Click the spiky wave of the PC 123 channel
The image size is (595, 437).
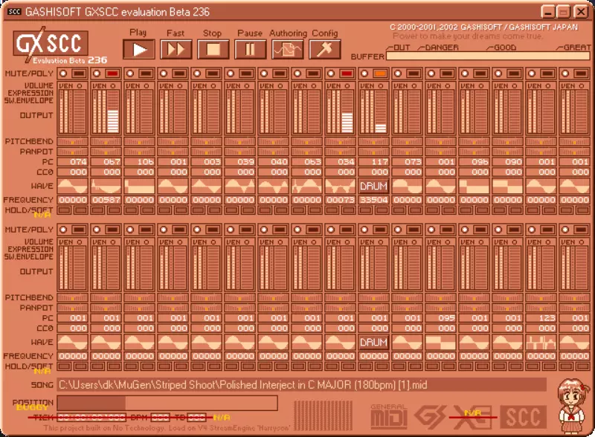541,342
